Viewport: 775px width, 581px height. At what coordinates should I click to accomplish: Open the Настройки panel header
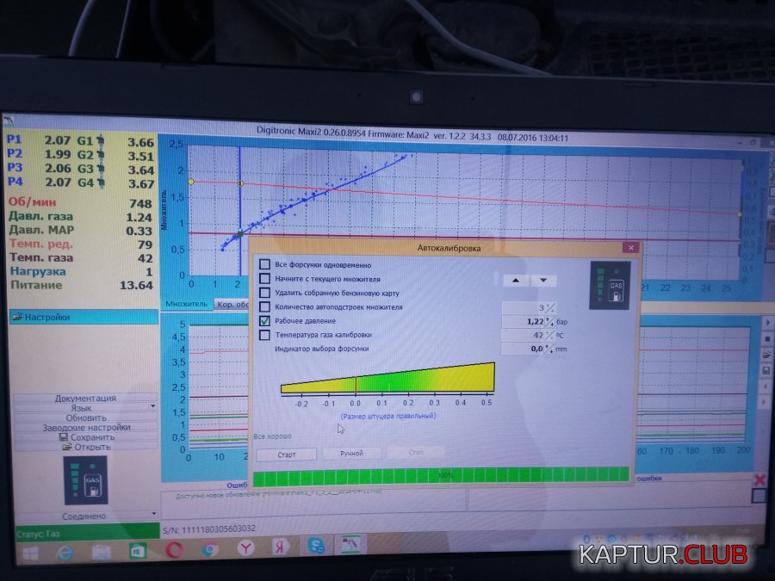pos(84,317)
